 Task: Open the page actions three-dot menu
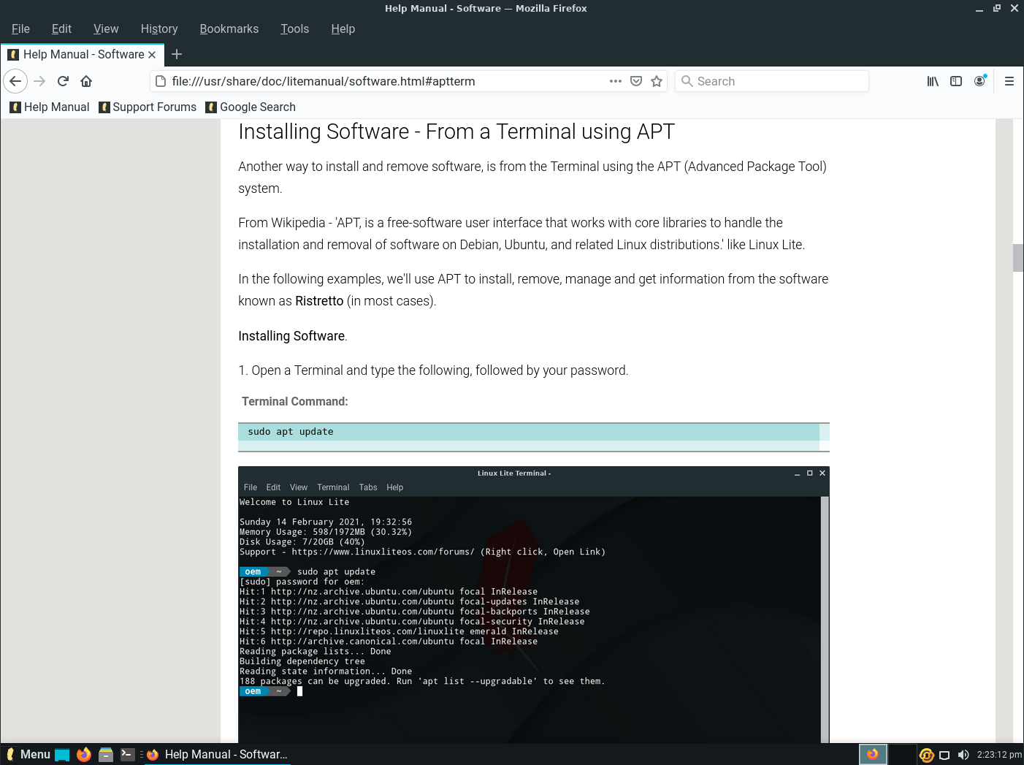[616, 81]
